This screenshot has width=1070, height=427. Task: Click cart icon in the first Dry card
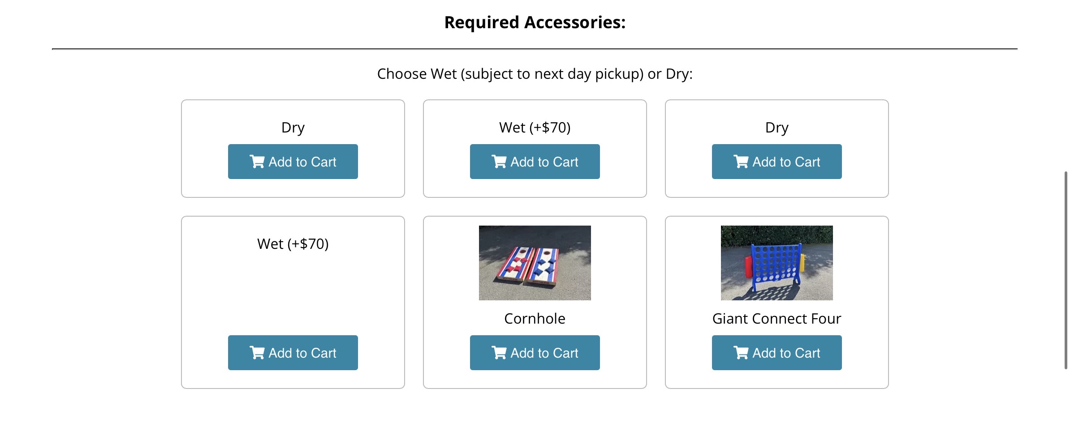pos(257,162)
